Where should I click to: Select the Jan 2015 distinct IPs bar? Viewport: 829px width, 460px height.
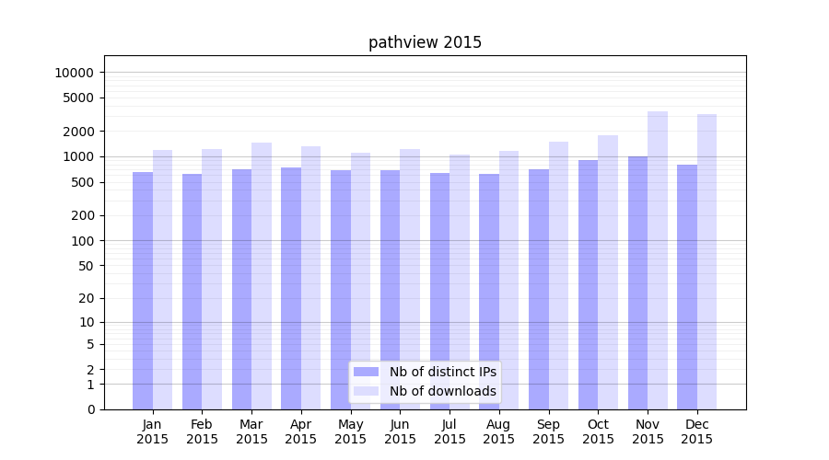143,291
